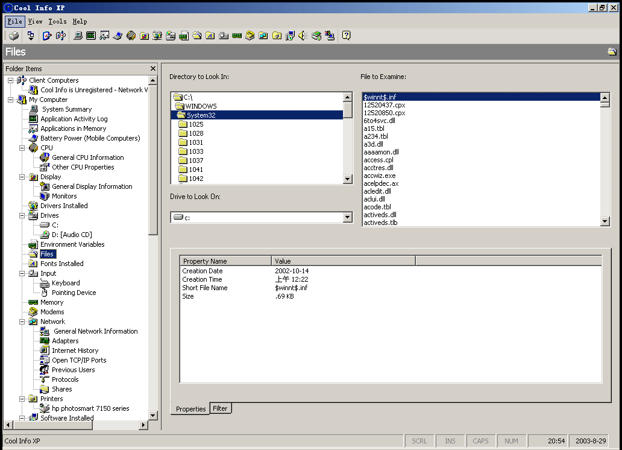Screen dimensions: 622x450
Task: Select the WINDOWS folder in directory list
Action: tap(257, 106)
